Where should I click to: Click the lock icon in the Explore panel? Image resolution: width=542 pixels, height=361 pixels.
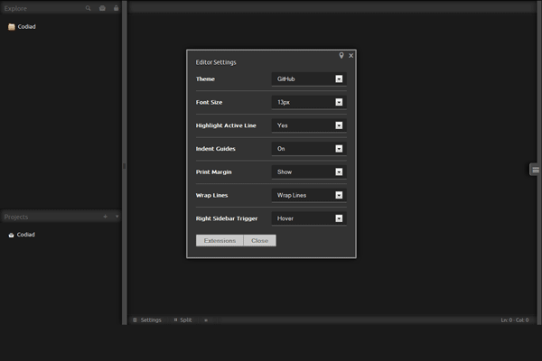(116, 8)
